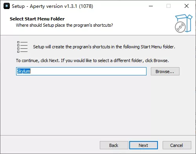Viewport: 196px width, 154px height.
Task: Click the blank dialog area below the field
Action: coord(98,105)
